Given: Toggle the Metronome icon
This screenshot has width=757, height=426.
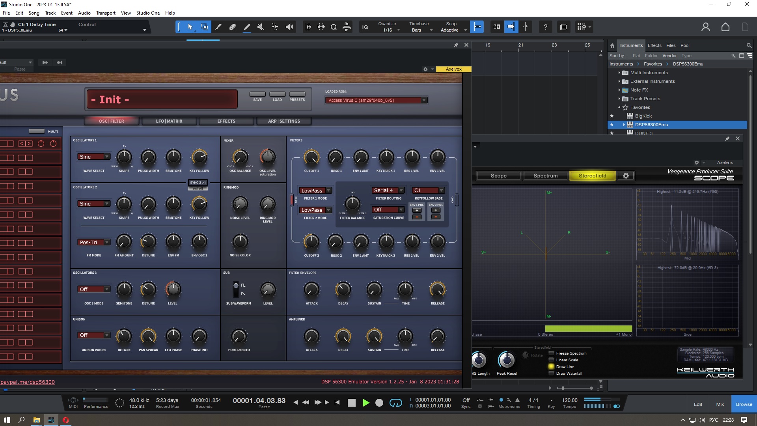Looking at the screenshot, I should point(517,400).
